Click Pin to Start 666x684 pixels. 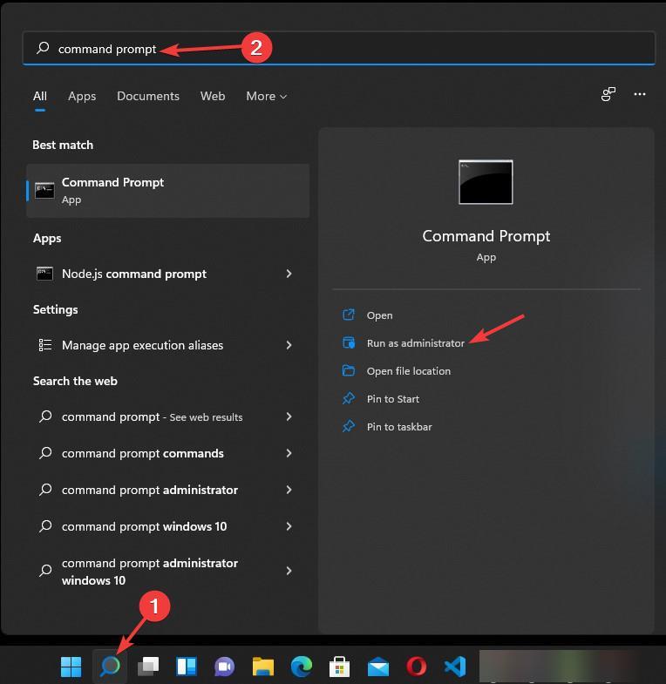click(393, 399)
